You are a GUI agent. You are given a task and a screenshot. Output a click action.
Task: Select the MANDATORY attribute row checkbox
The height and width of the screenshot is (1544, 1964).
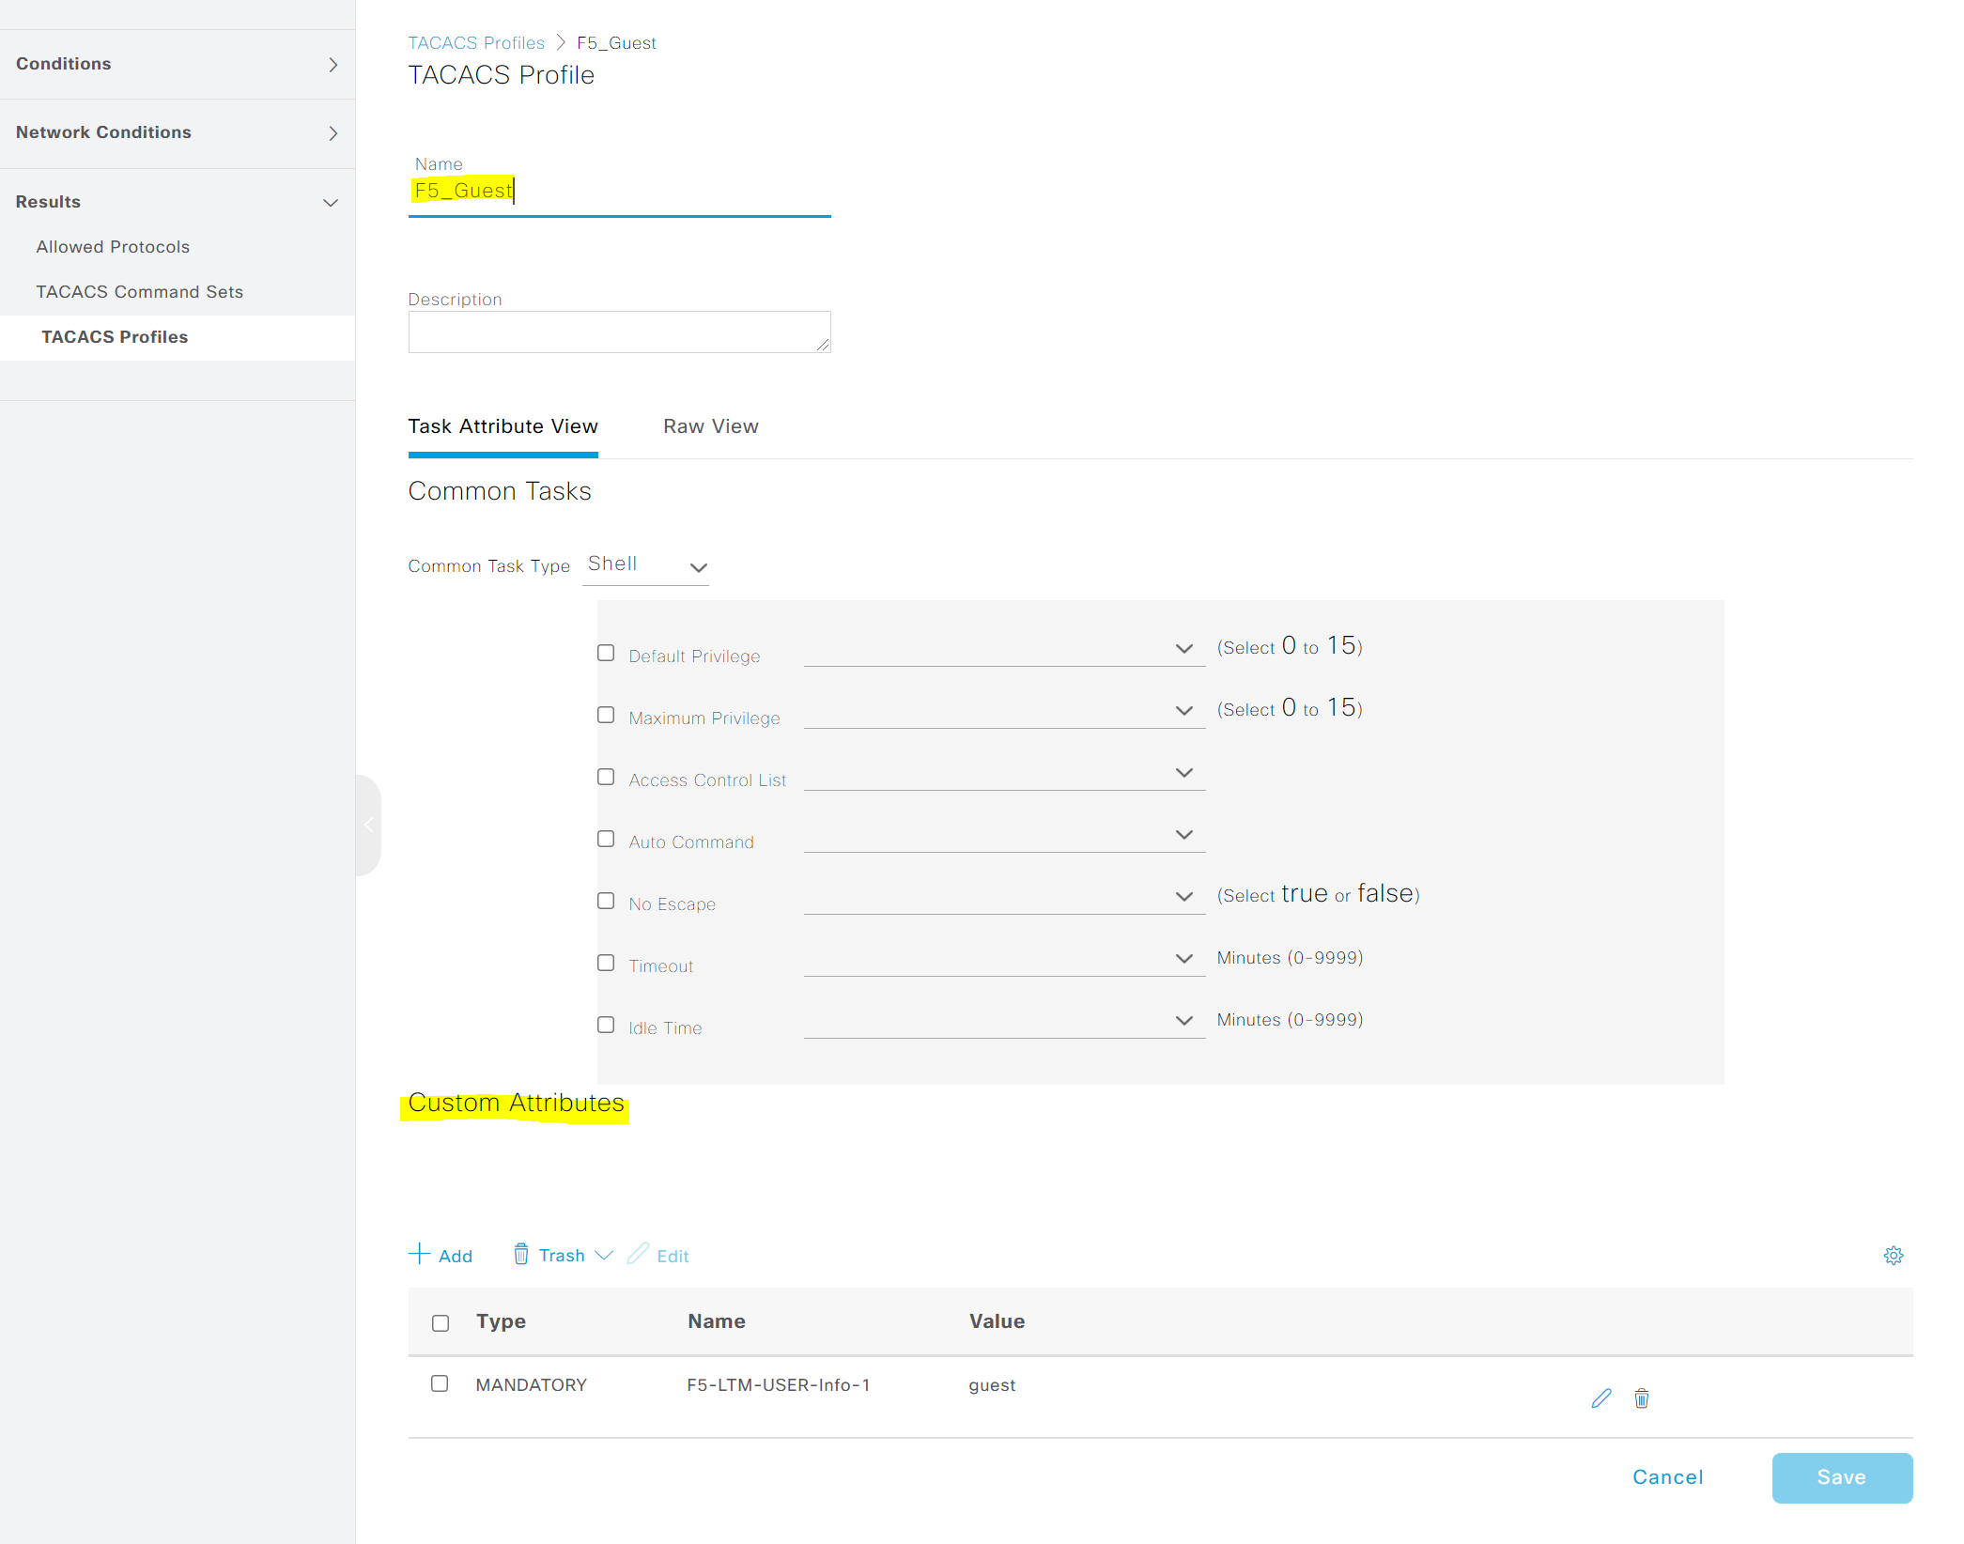pos(440,1383)
